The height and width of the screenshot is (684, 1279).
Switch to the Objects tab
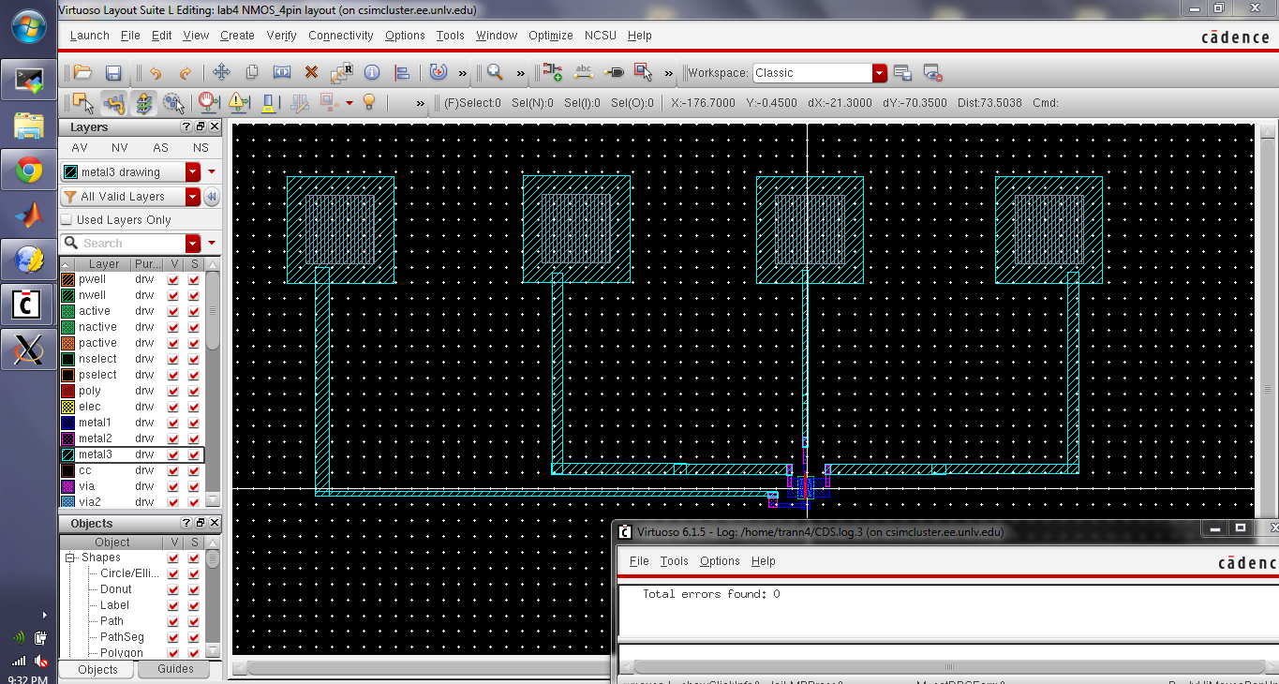point(97,670)
